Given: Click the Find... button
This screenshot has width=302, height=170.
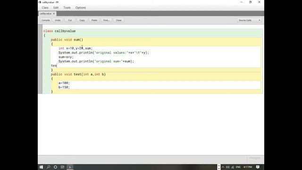Looking at the screenshot, I should (x=106, y=20).
